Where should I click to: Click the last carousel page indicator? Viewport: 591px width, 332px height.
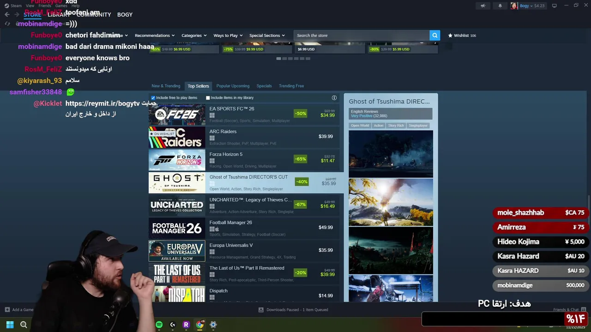(308, 59)
